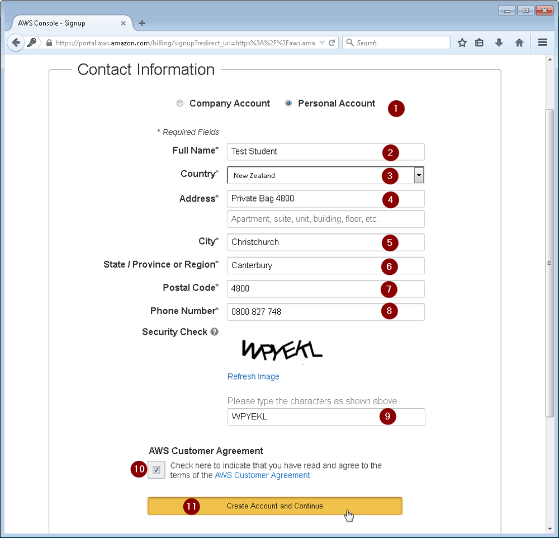Click the Postal Code field
The width and height of the screenshot is (559, 538).
click(325, 289)
